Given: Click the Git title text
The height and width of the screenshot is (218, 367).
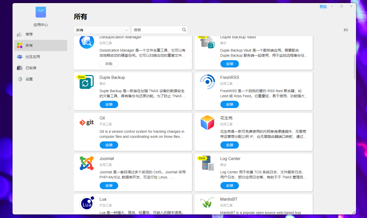Looking at the screenshot, I should tap(102, 118).
